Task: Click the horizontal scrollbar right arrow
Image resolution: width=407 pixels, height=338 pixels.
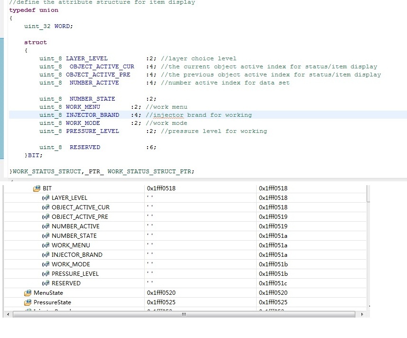Action: 362,314
